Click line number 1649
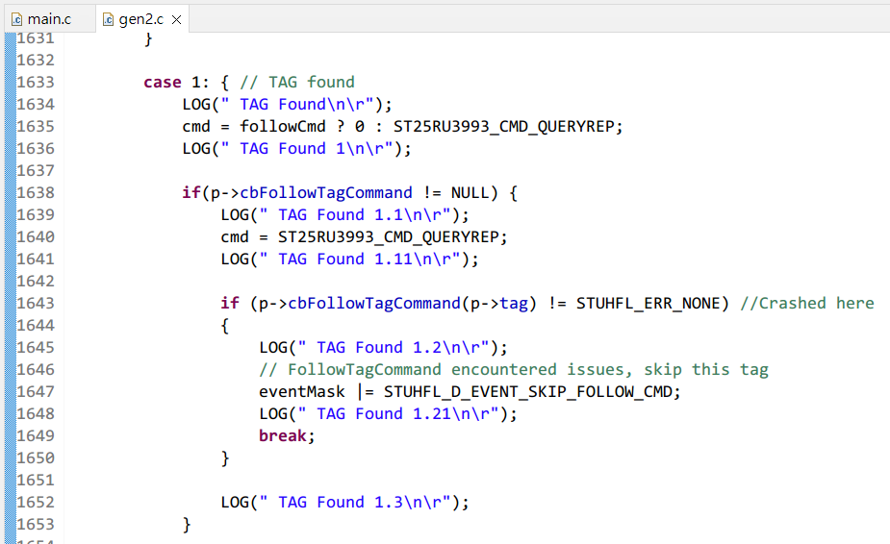Viewport: 890px width, 544px height. coord(36,436)
